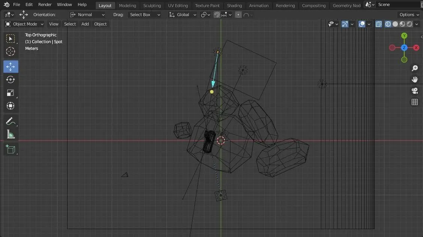The image size is (423, 237).
Task: Switch to material preview shading
Action: (x=402, y=24)
